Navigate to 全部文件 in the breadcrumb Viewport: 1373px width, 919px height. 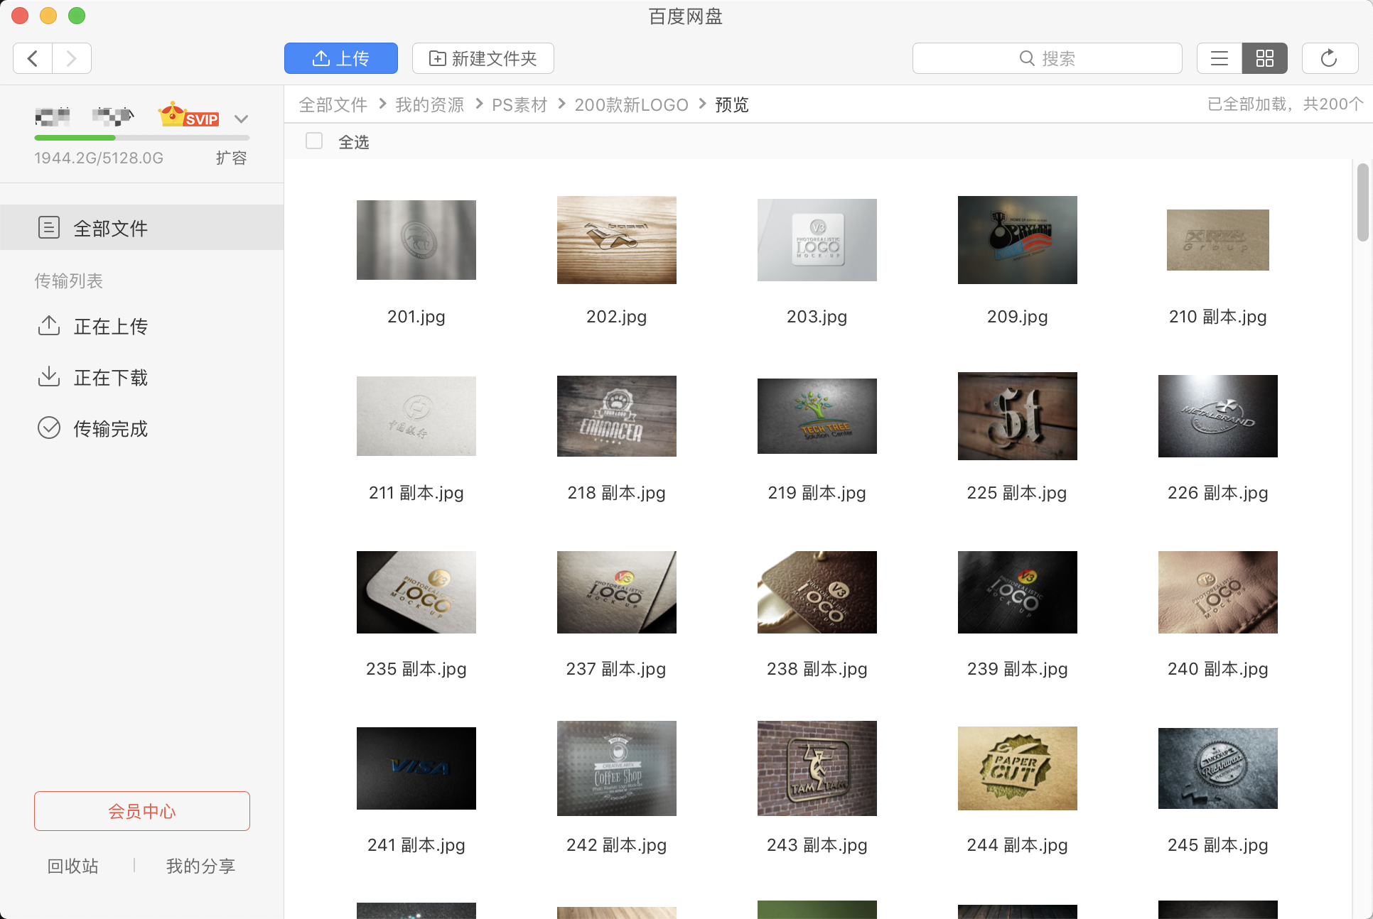coord(333,105)
